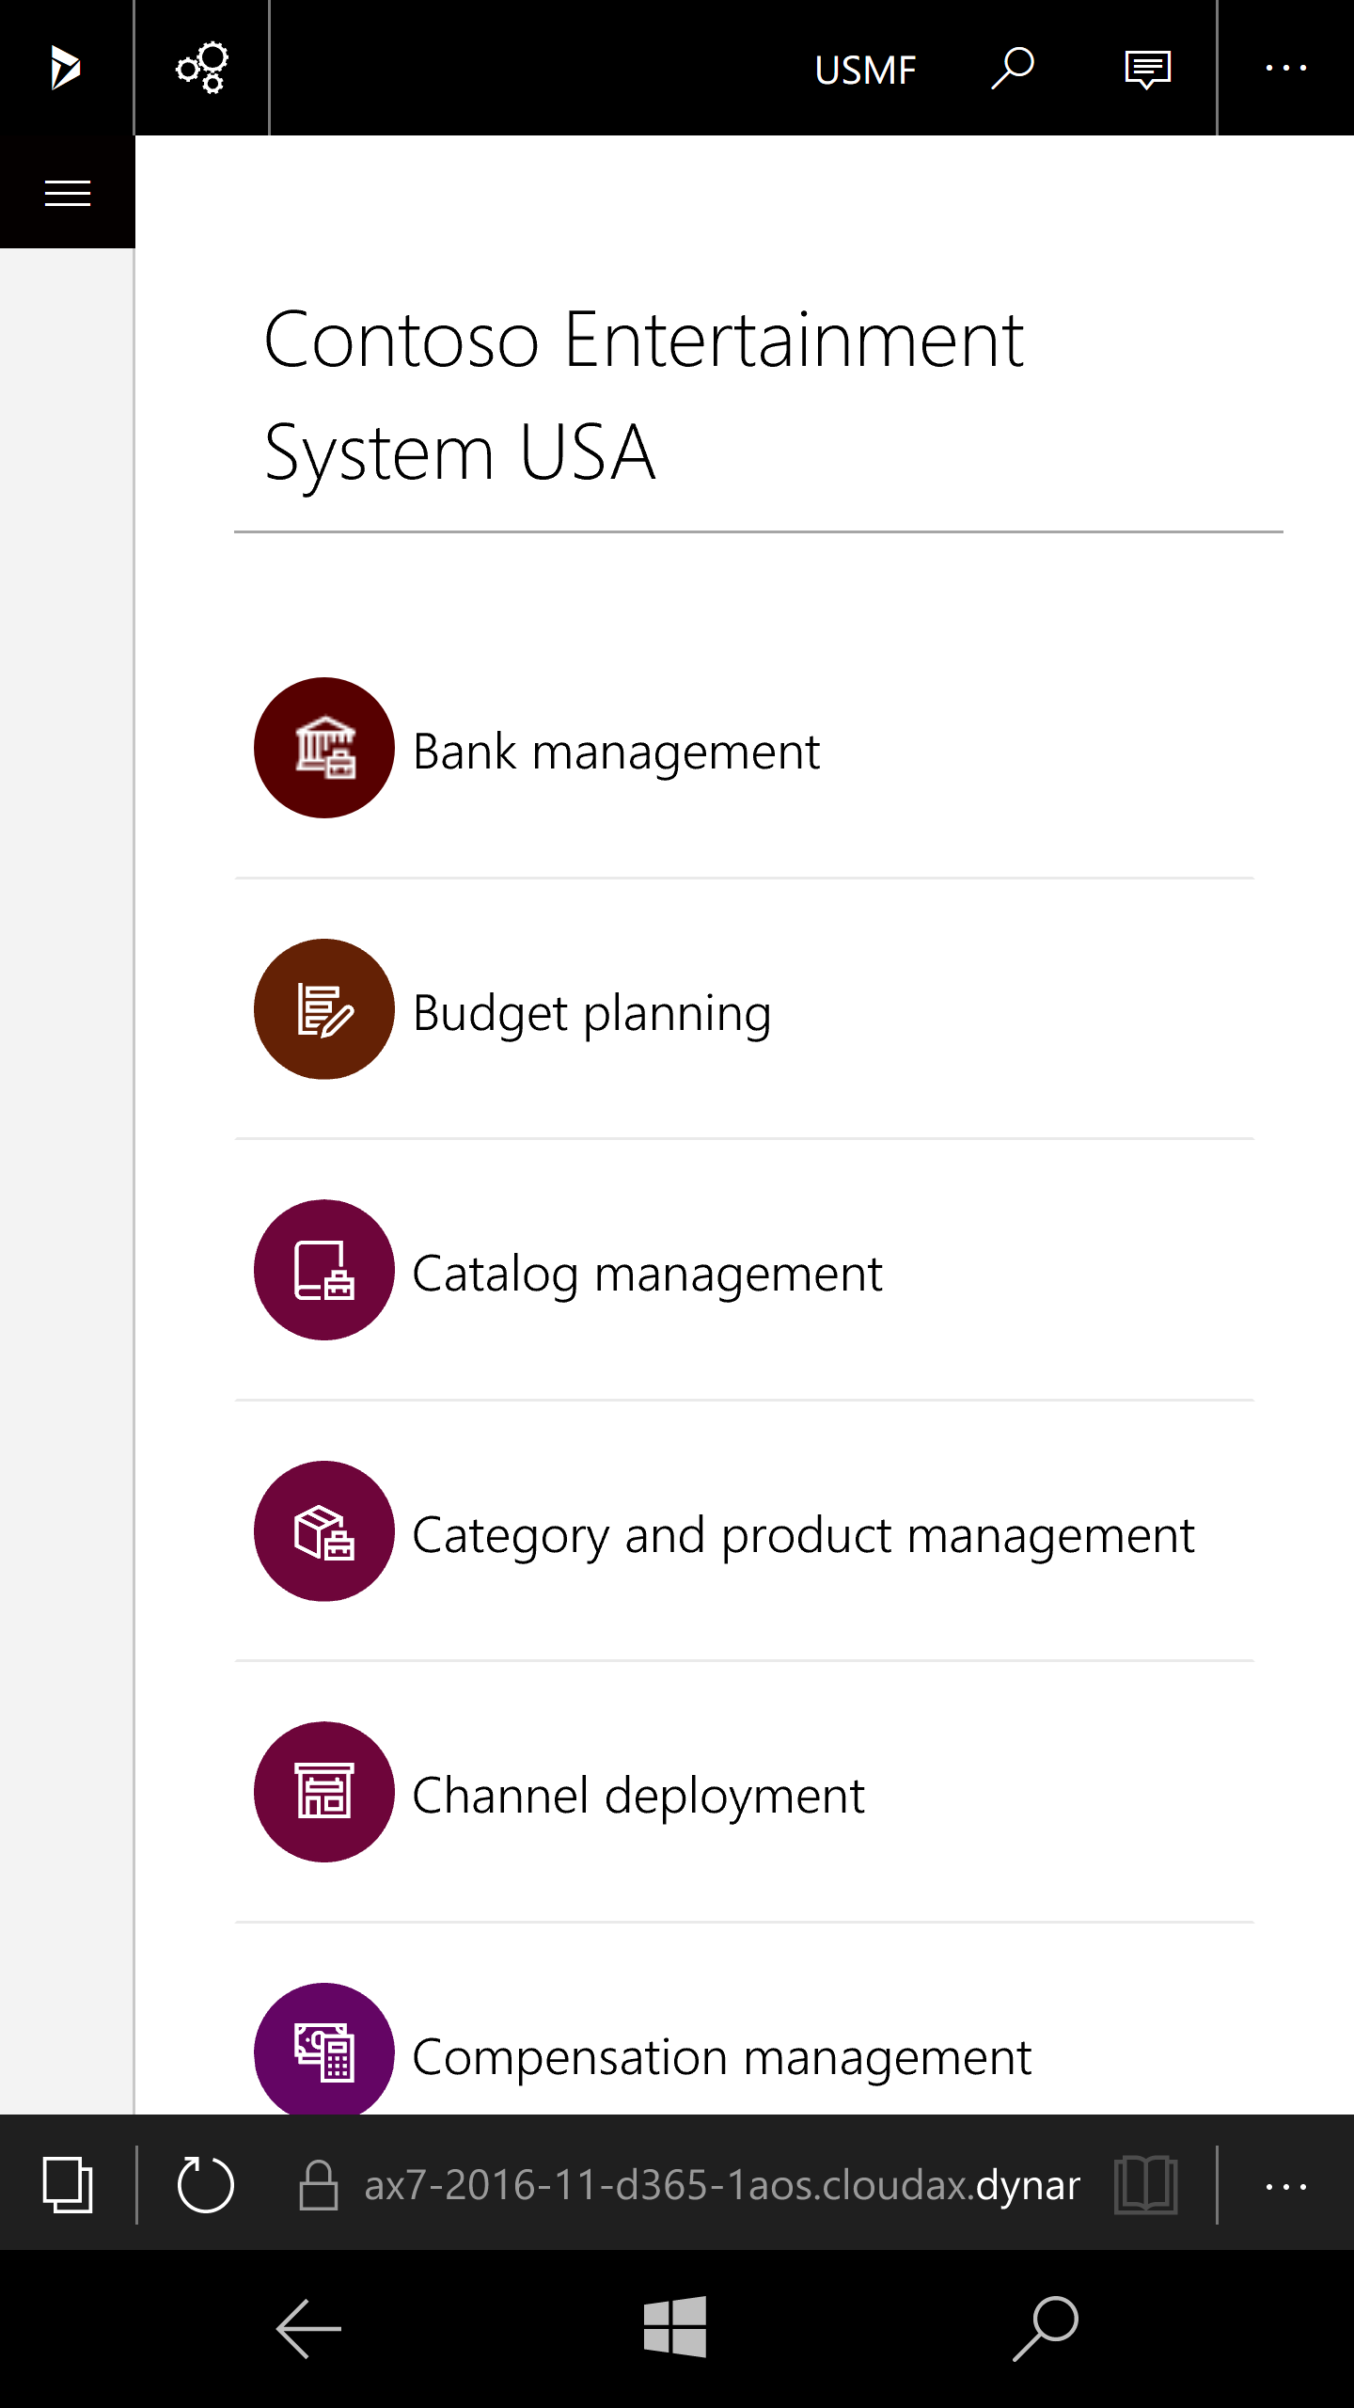The width and height of the screenshot is (1354, 2408).
Task: Select Compensation management menu item
Action: 721,2057
